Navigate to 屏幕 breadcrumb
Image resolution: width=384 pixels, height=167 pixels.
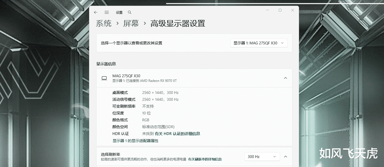click(x=131, y=24)
